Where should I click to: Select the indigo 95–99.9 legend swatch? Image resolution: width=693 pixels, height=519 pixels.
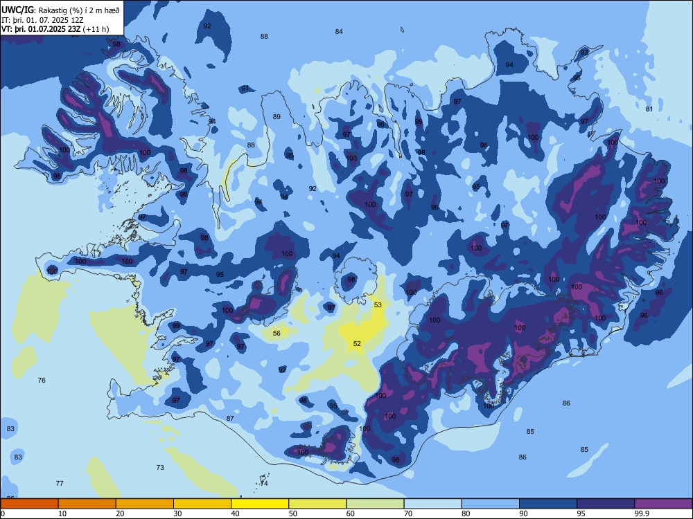606,504
